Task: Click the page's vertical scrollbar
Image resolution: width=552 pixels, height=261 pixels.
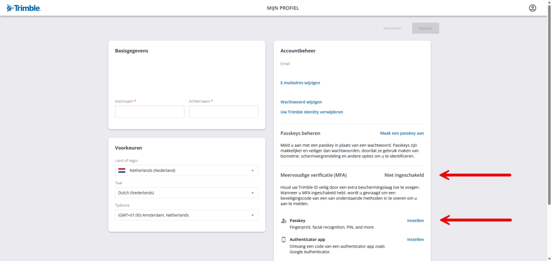Action: (x=549, y=110)
